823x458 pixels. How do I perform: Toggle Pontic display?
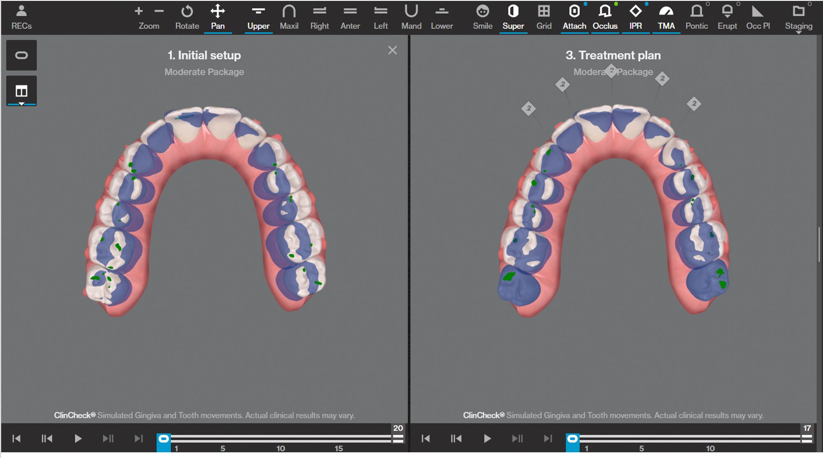[x=697, y=18]
